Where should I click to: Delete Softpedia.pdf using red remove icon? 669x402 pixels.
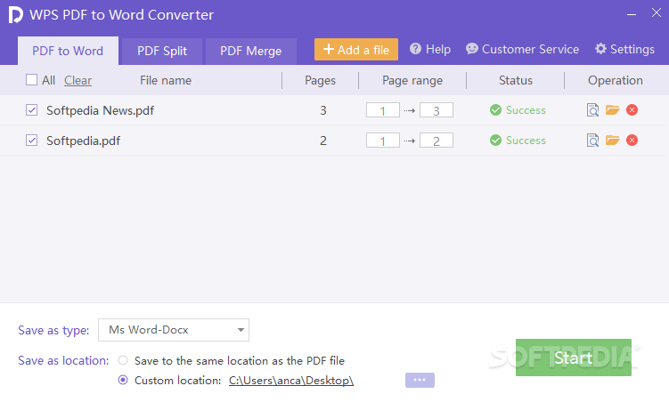[x=632, y=141]
